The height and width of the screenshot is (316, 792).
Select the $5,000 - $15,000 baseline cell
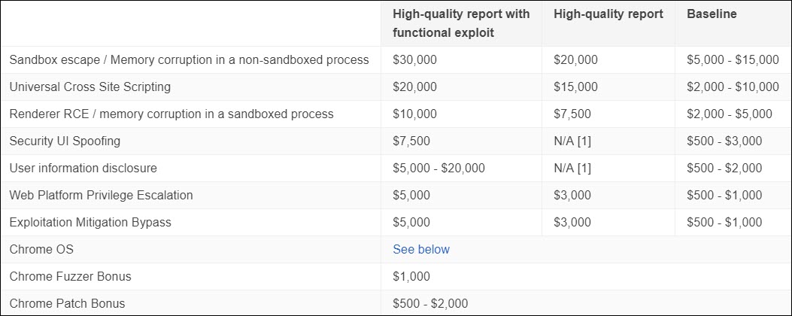[x=733, y=59]
